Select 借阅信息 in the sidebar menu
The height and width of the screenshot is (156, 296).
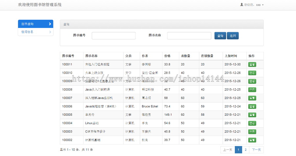(x=36, y=32)
